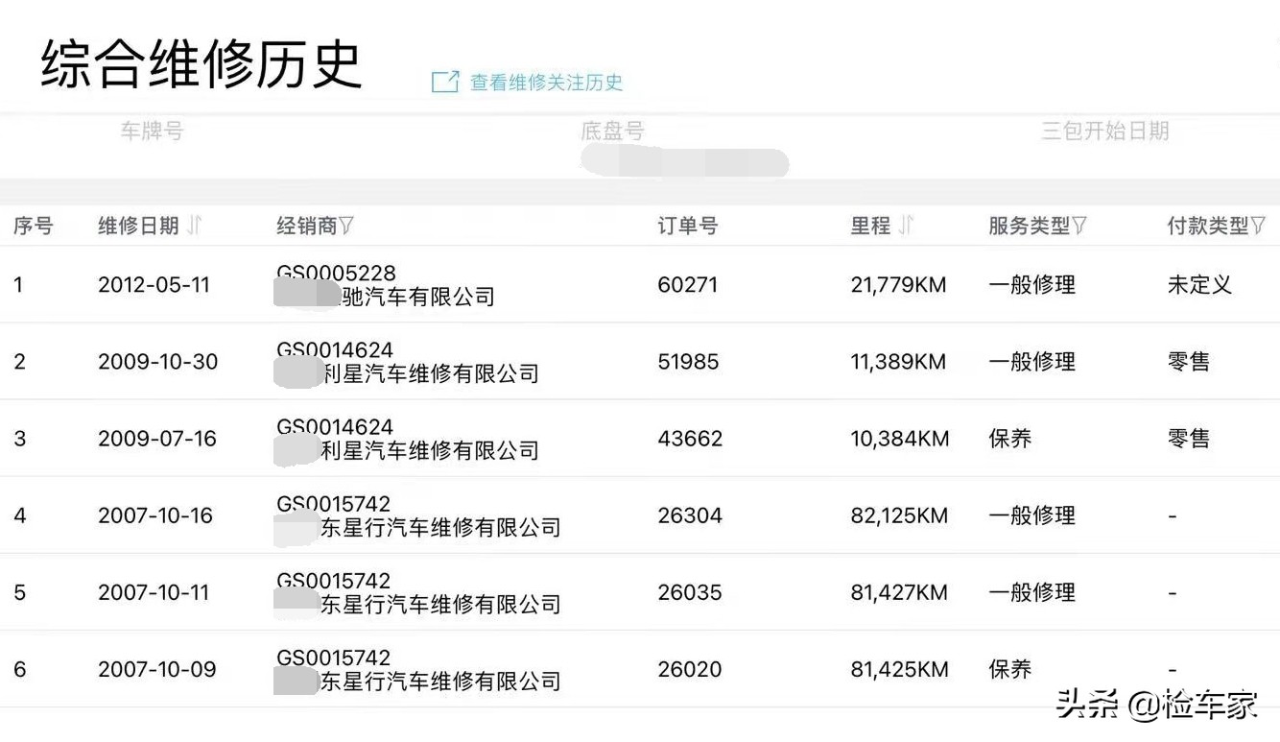
Task: Click 零售 payment type for order 51985
Action: pyautogui.click(x=1189, y=362)
